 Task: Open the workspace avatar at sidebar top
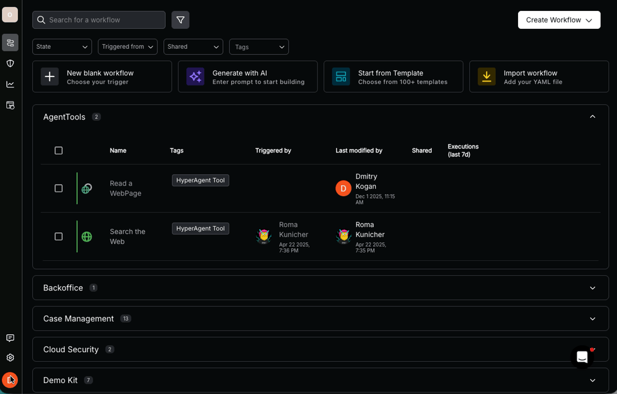pyautogui.click(x=10, y=15)
